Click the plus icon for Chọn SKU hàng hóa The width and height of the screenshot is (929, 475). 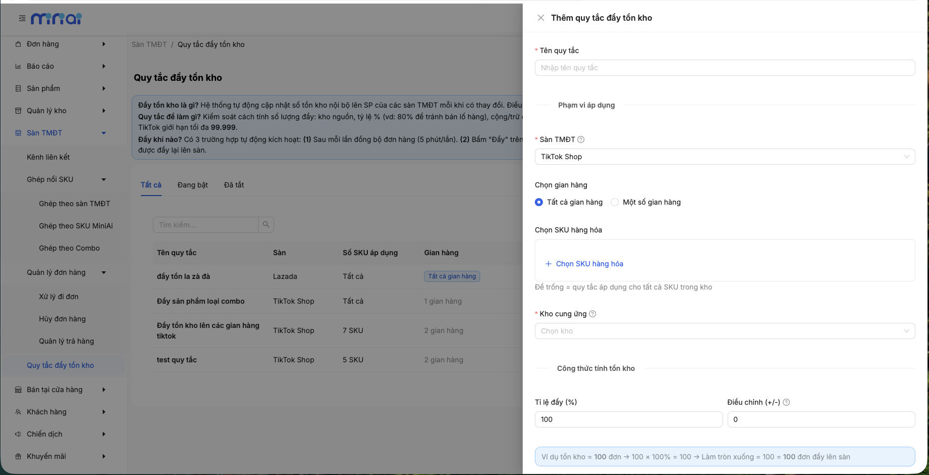[548, 264]
